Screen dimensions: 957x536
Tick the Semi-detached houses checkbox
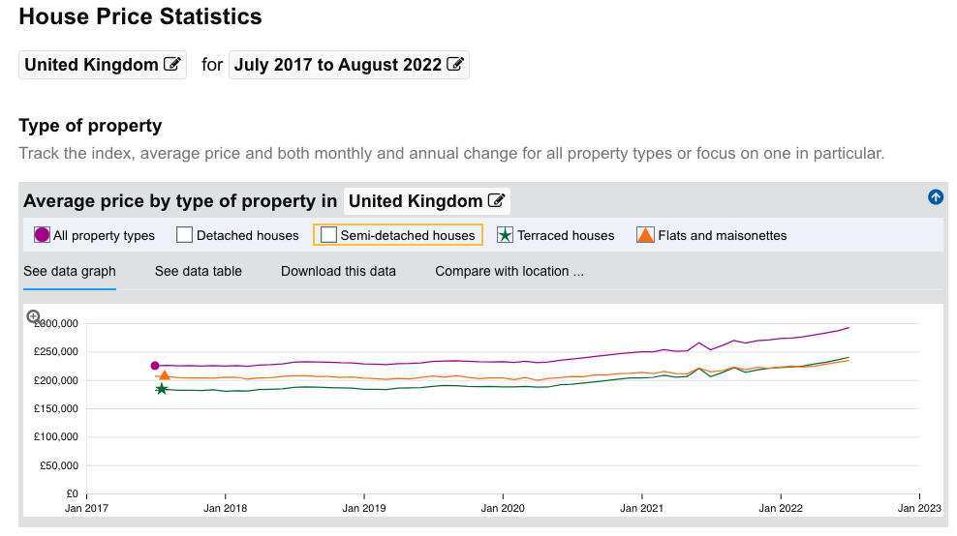pos(328,235)
